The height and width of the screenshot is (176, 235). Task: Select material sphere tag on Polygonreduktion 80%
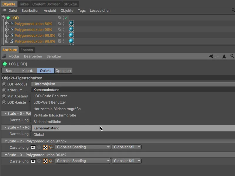(71, 23)
